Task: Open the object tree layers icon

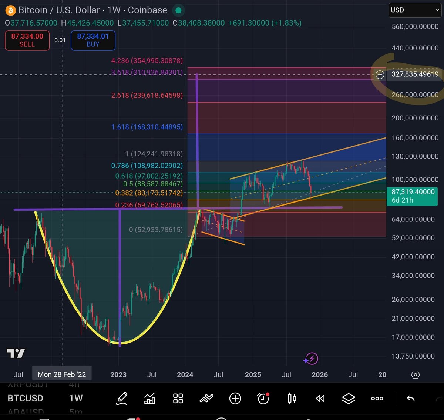Action: click(348, 399)
